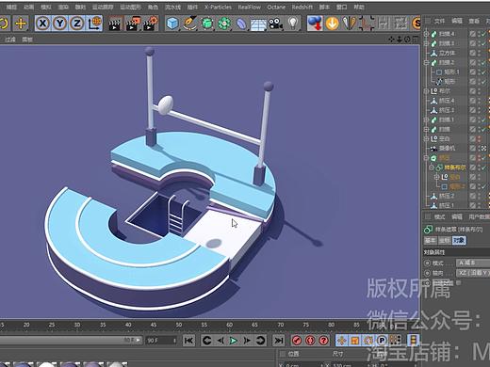Click the timeline frame range slider bar
This screenshot has width=490, height=367.
(71, 340)
